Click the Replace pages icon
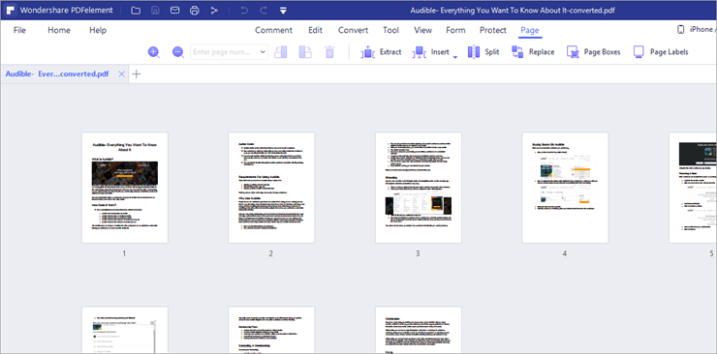 coord(517,52)
